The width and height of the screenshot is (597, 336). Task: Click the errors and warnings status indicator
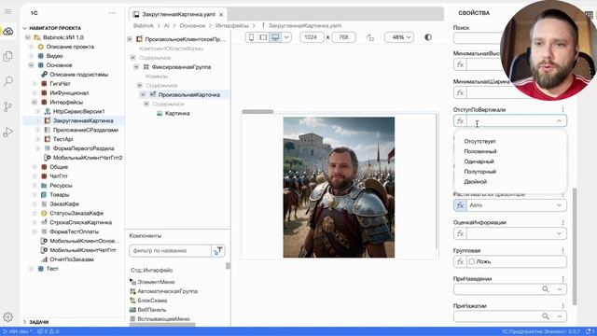click(49, 332)
